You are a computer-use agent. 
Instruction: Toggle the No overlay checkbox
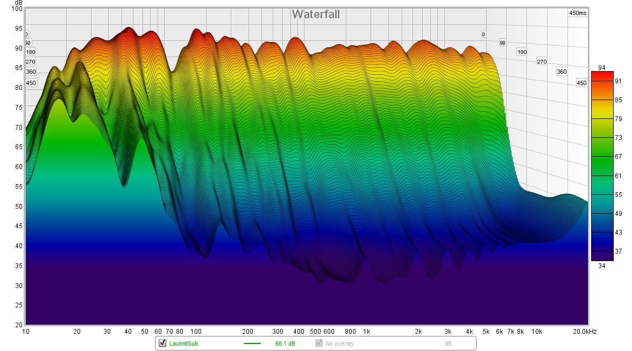[319, 343]
